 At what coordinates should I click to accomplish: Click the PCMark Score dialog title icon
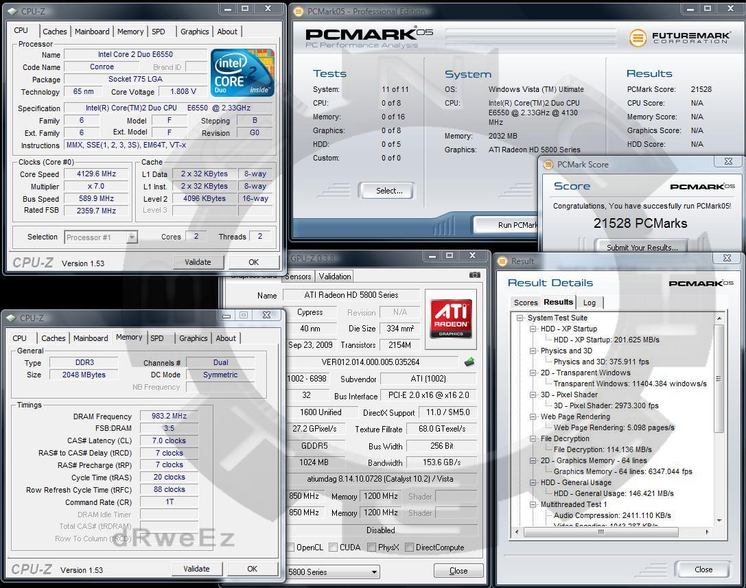pyautogui.click(x=548, y=165)
